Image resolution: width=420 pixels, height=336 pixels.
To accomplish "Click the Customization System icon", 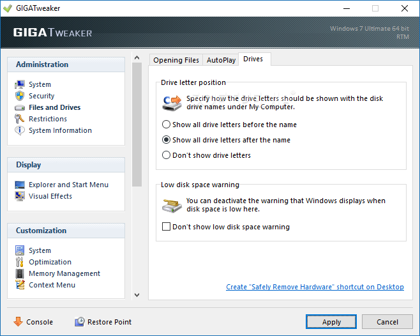I will click(20, 250).
